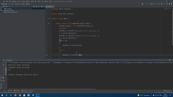Fold the else block at gutter marker
Image resolution: width=173 pixels, height=97 pixels.
[x=51, y=53]
